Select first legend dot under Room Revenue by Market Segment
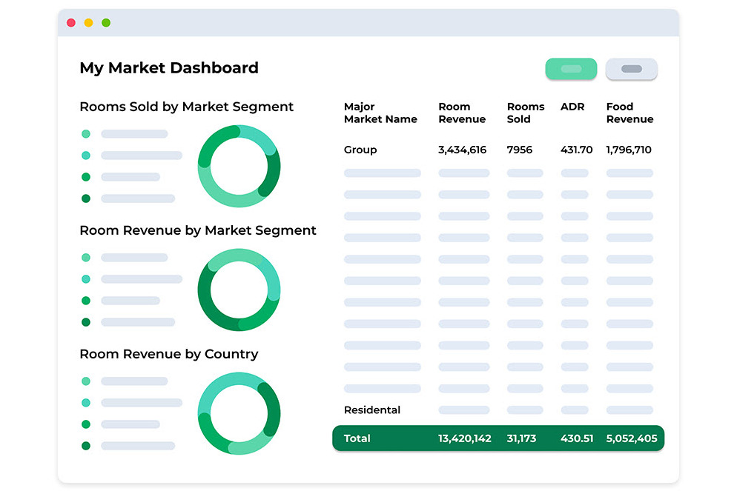737x491 pixels. [86, 258]
